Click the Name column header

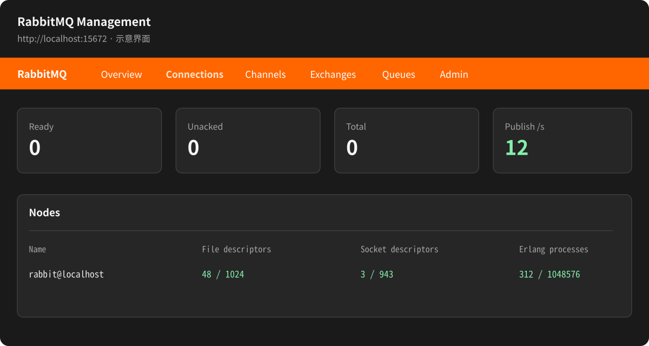[x=37, y=249]
